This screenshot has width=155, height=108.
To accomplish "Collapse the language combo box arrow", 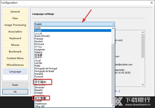I will (113, 24).
